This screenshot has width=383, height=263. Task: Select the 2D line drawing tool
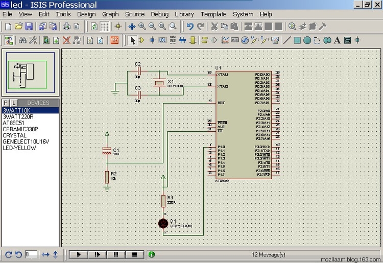click(x=287, y=40)
